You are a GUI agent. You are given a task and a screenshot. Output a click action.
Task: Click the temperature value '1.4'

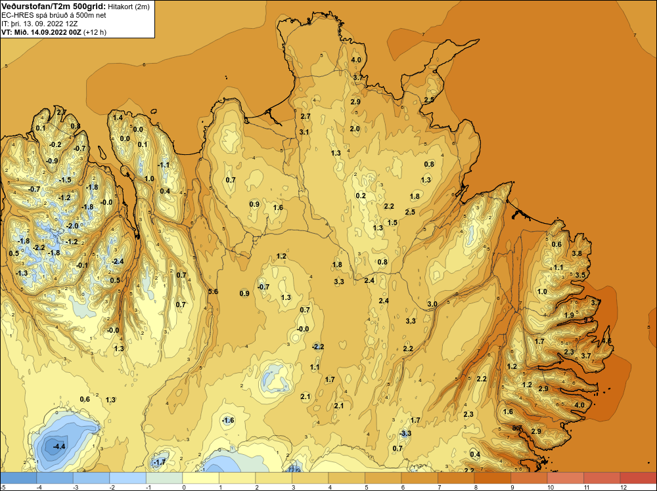pyautogui.click(x=118, y=117)
